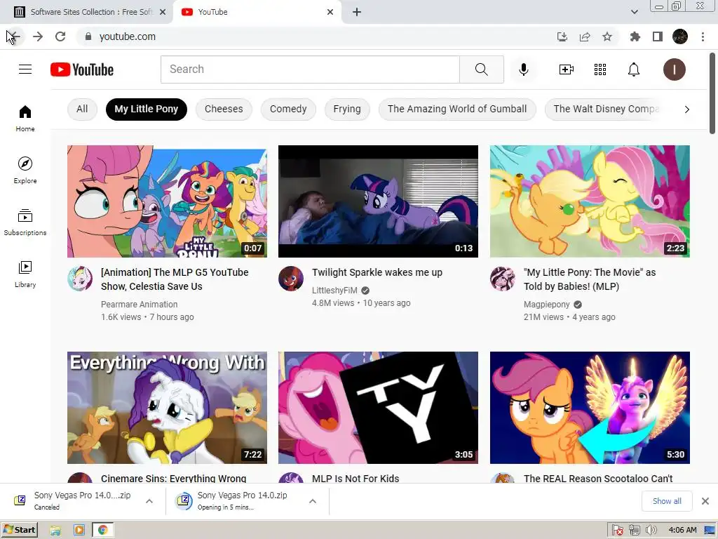Close the Software Sites Collection tab
Screen dimensions: 718x539
point(163,12)
